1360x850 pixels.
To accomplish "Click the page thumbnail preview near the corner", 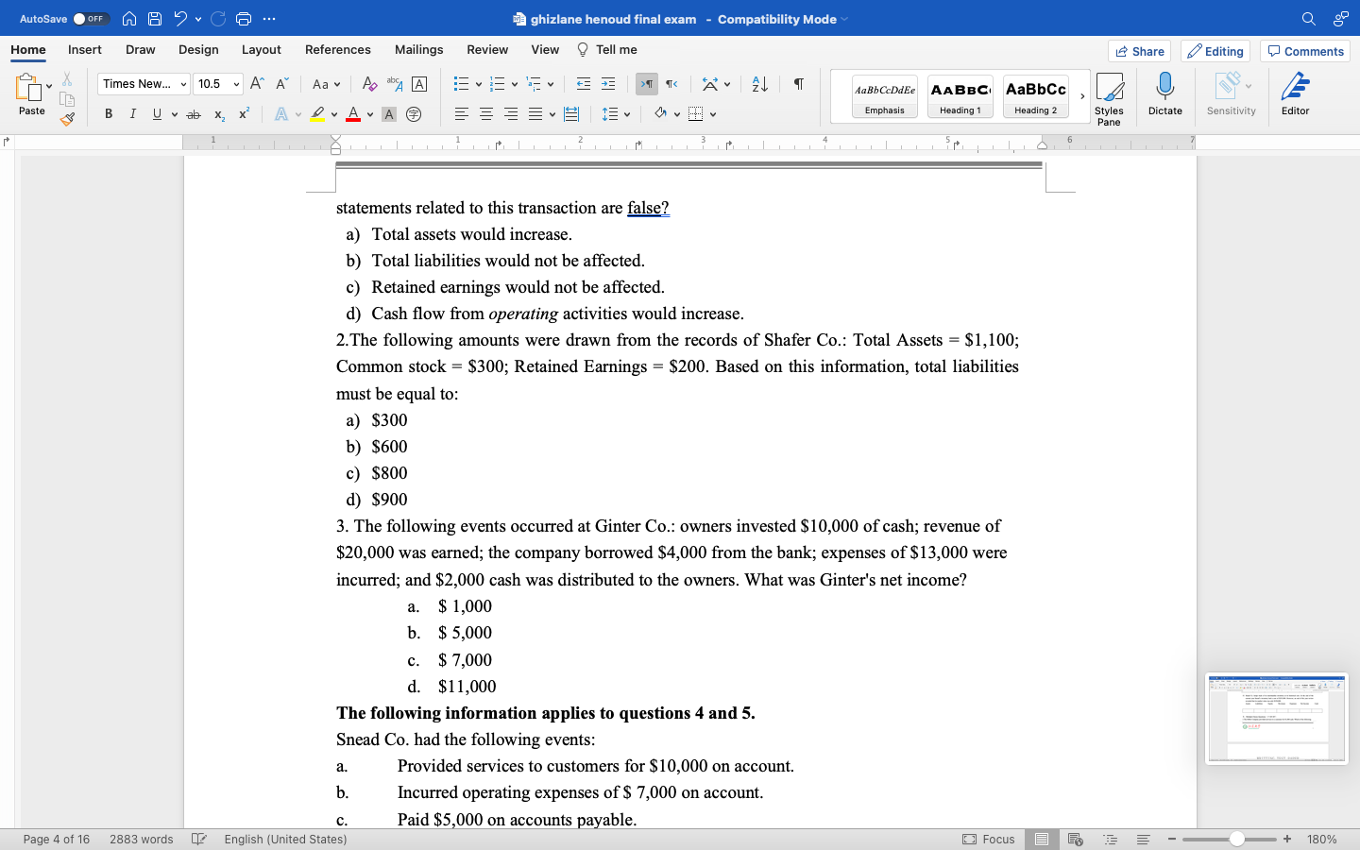I will (x=1277, y=719).
